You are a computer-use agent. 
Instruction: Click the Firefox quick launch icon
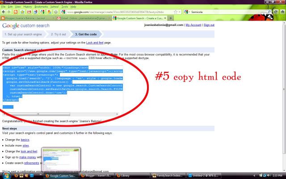[16, 176]
